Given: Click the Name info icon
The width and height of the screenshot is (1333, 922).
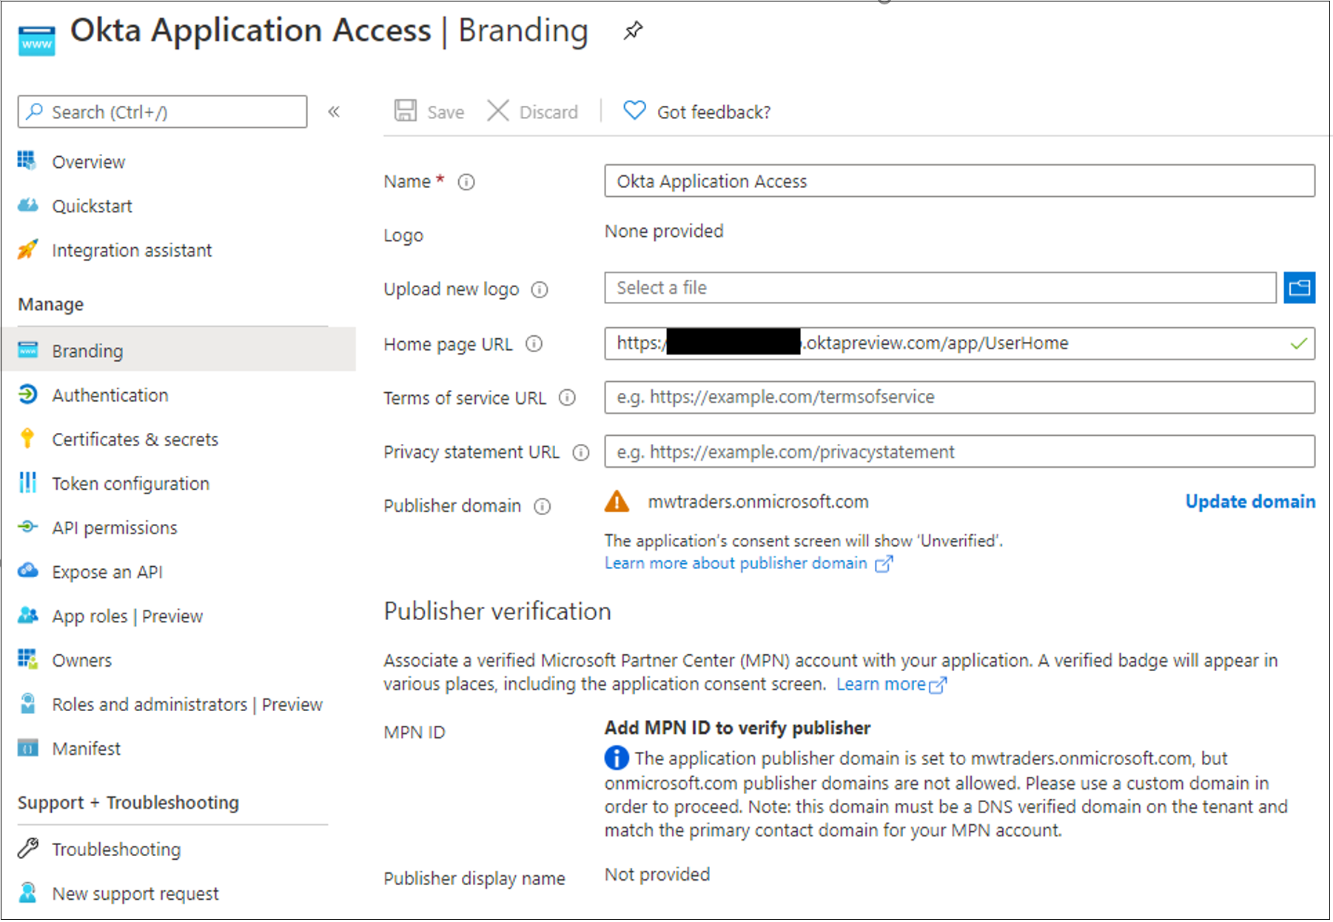Looking at the screenshot, I should tap(466, 182).
